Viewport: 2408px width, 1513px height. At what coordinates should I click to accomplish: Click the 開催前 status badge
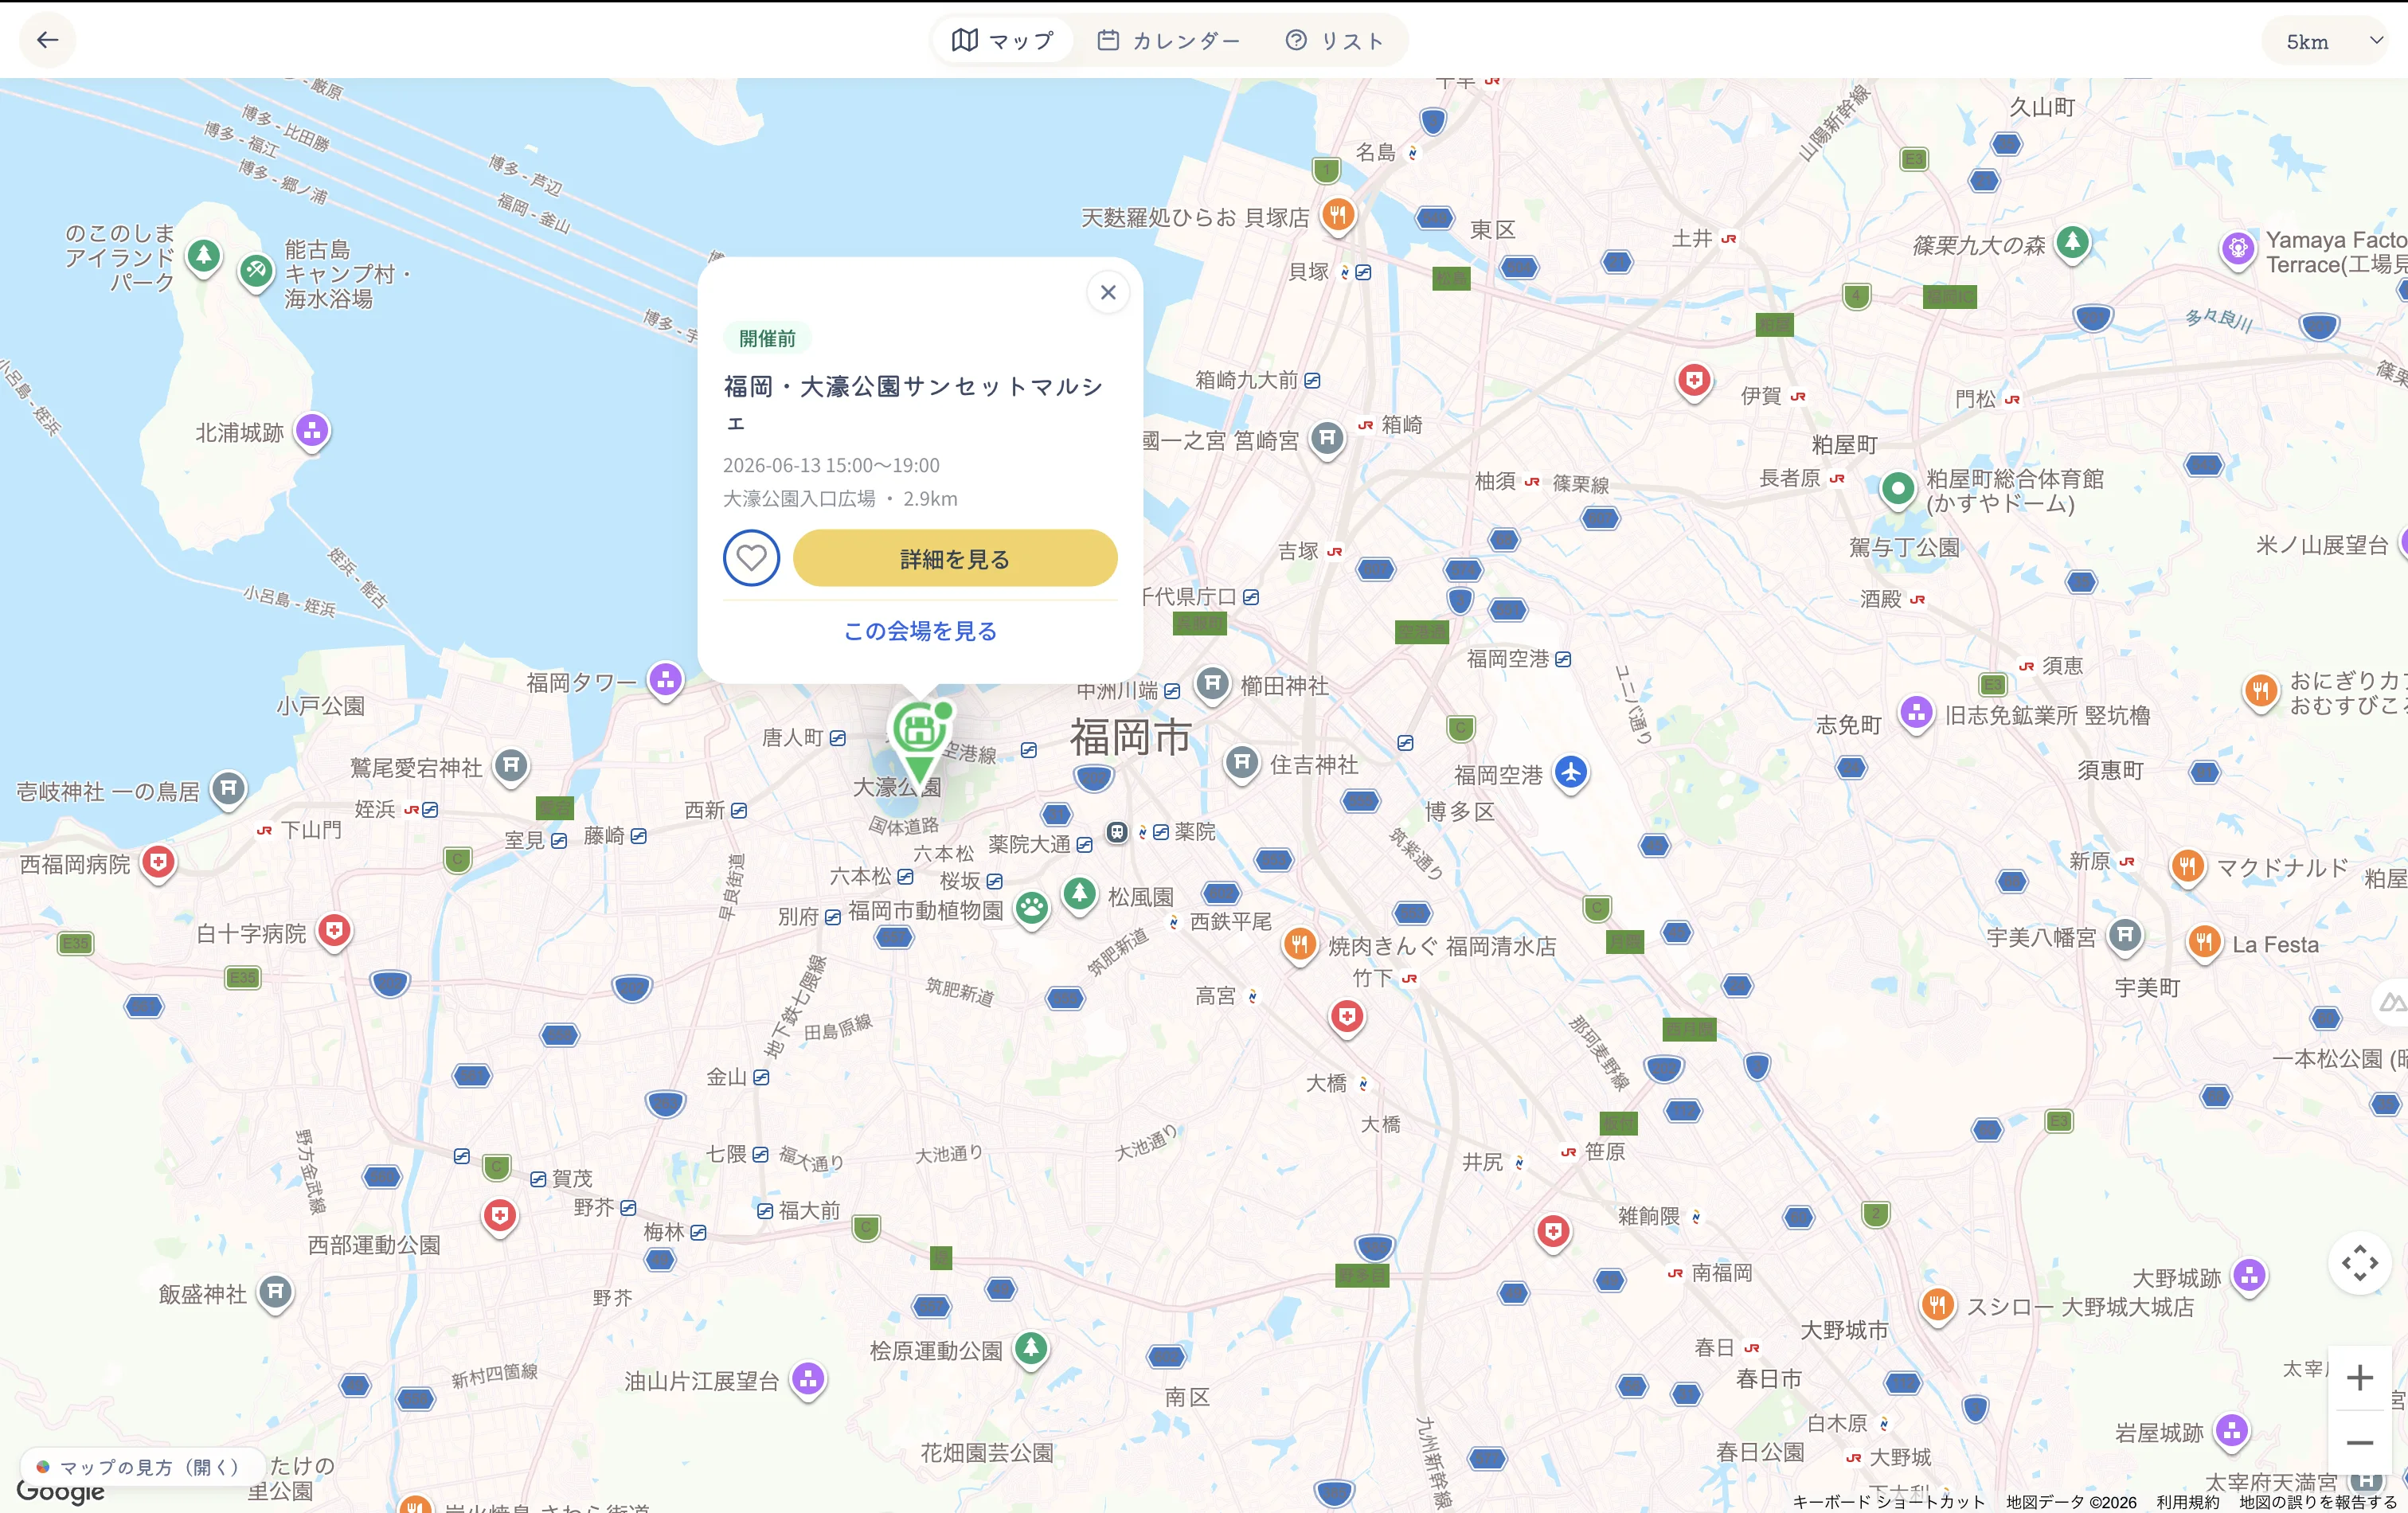[767, 338]
